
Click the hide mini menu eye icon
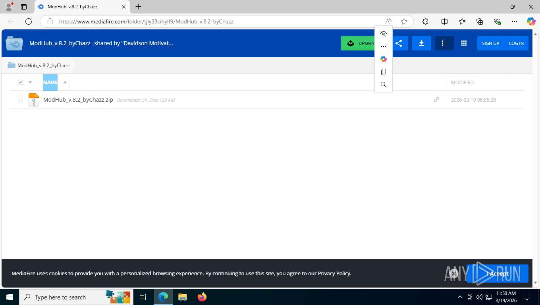tap(384, 34)
